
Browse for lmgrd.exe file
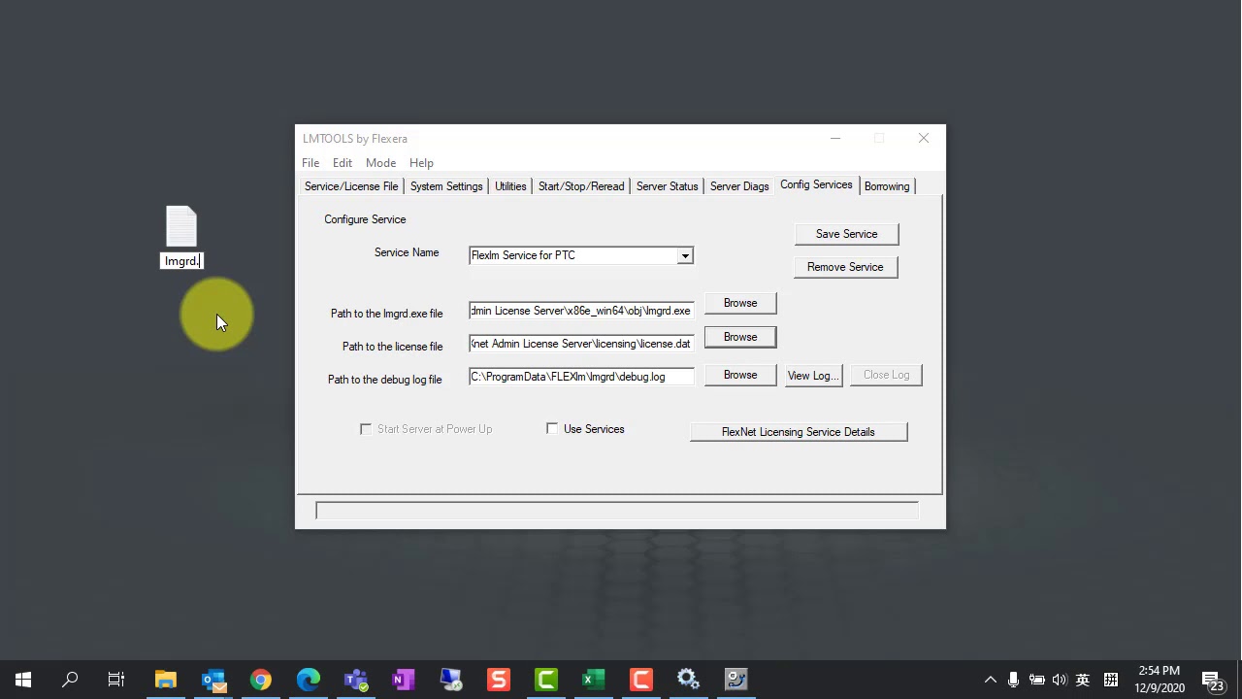pyautogui.click(x=740, y=303)
